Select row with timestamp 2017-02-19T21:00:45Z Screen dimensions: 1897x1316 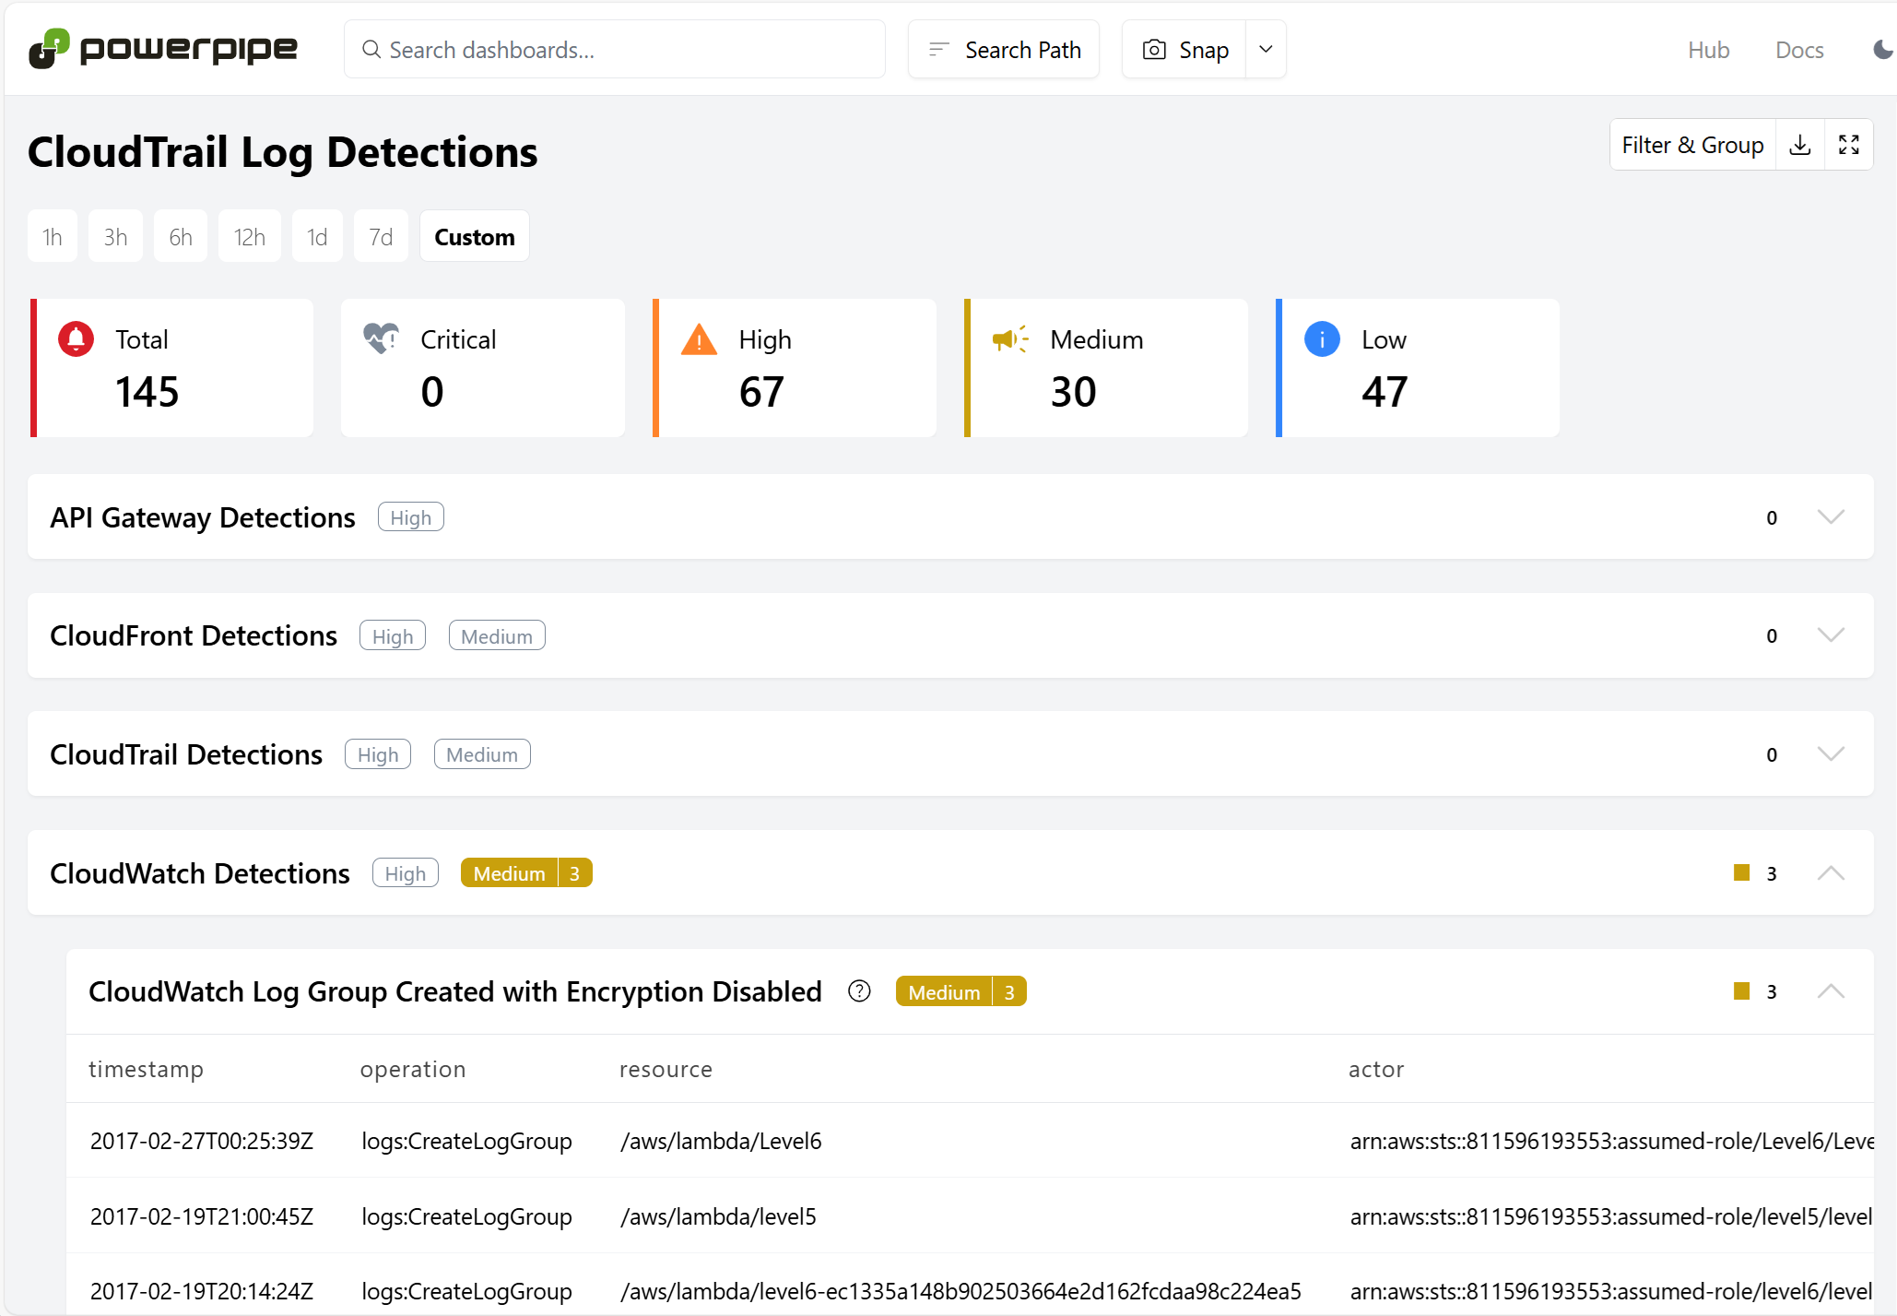[x=970, y=1216]
